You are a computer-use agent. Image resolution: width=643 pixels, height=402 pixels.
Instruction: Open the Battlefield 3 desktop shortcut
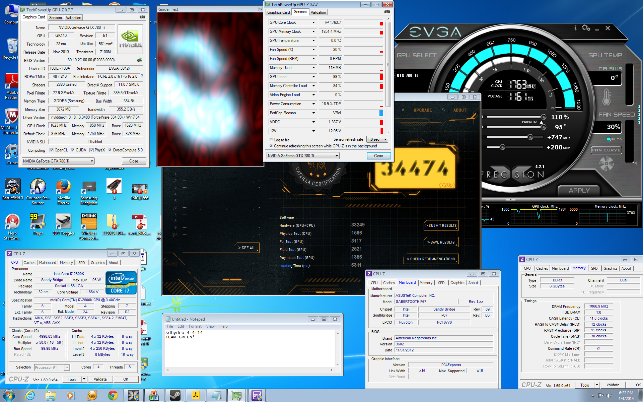coord(13,189)
